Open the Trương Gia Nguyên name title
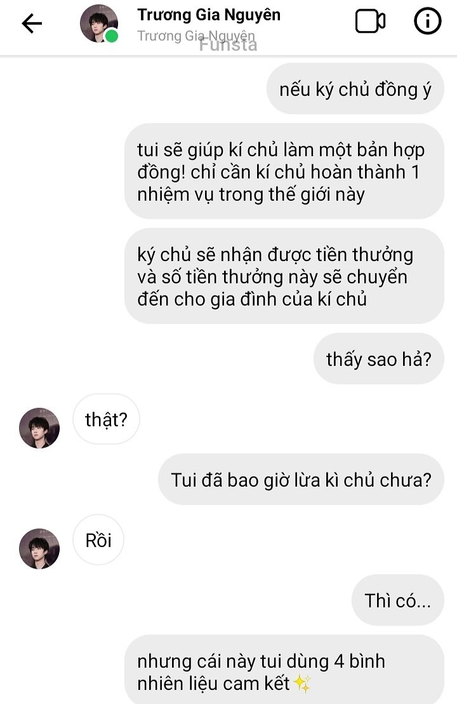457x704 pixels. coord(209,15)
